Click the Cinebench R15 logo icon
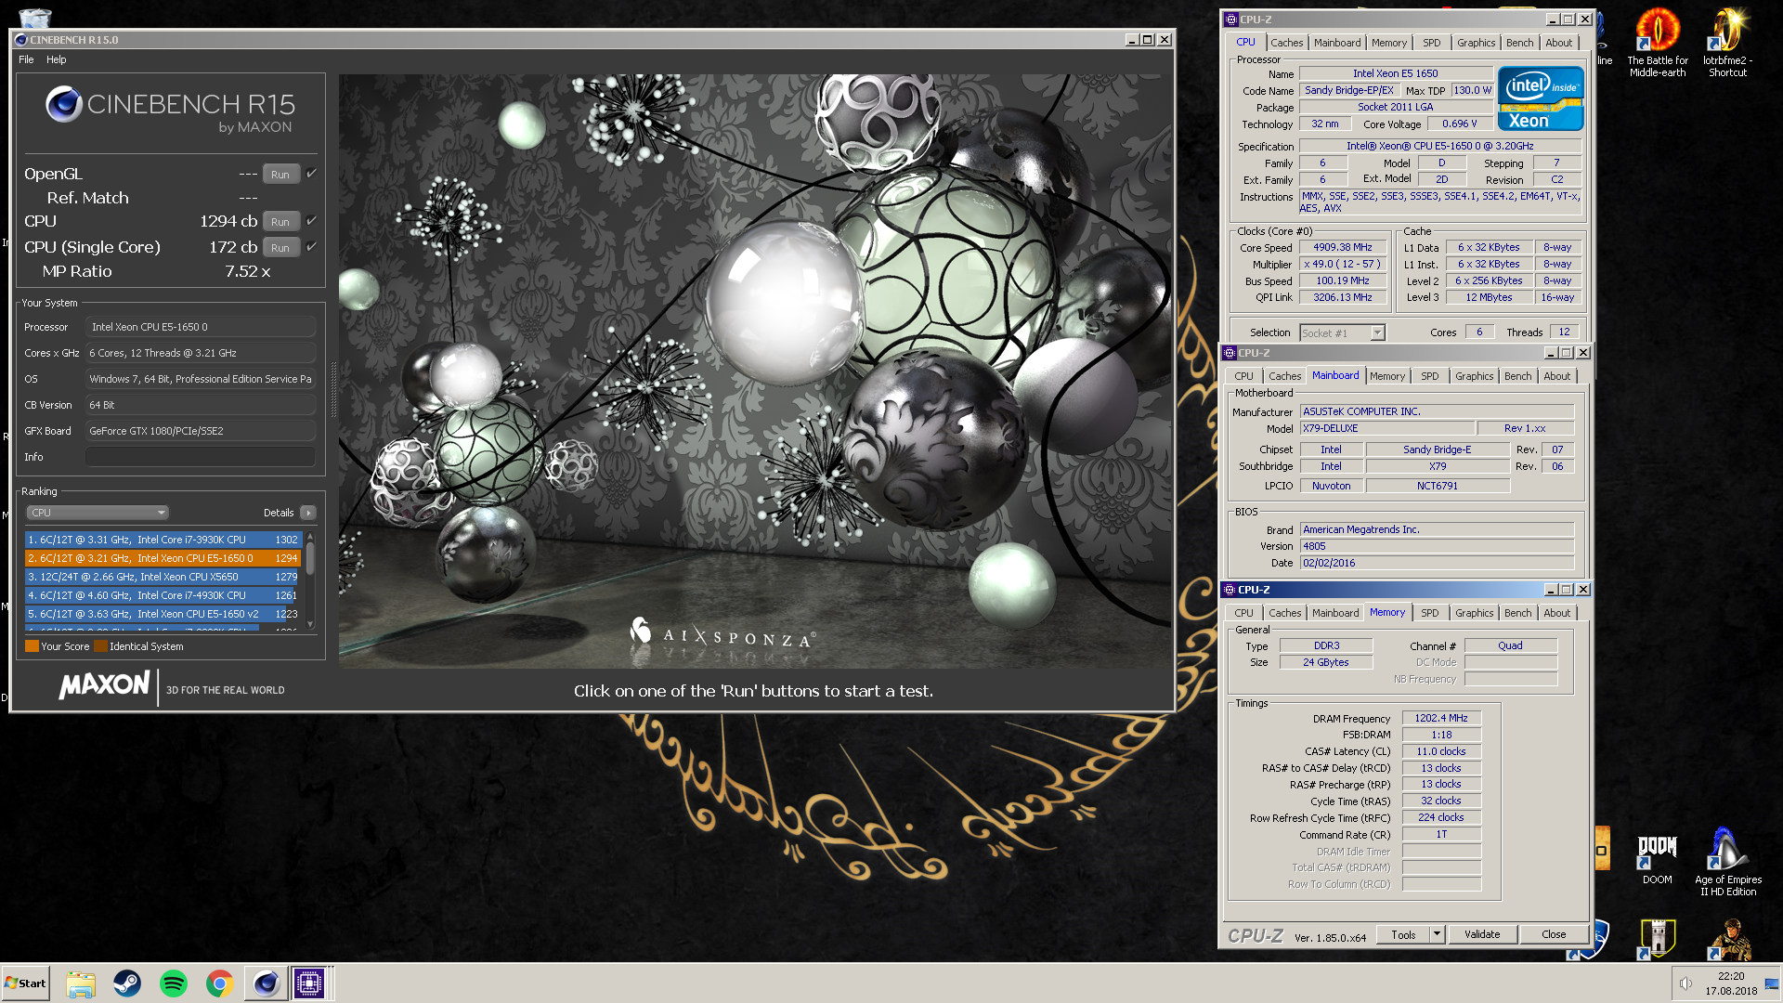The width and height of the screenshot is (1783, 1003). 64,104
